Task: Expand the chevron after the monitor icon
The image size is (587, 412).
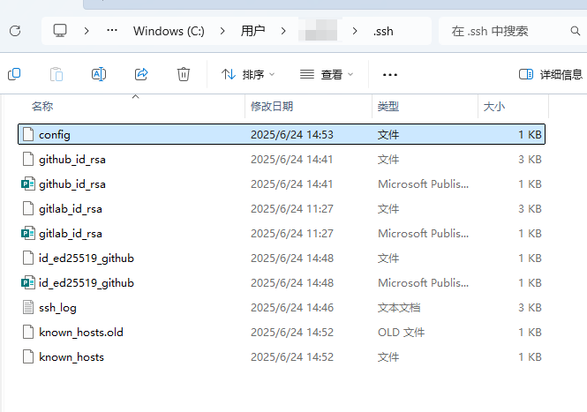Action: pyautogui.click(x=87, y=31)
